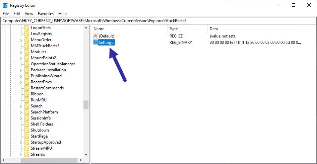Expand the Streams key
317x164 pixels.
click(21, 155)
